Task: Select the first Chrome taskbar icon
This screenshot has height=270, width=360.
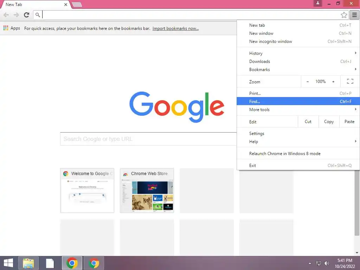Action: click(x=72, y=263)
